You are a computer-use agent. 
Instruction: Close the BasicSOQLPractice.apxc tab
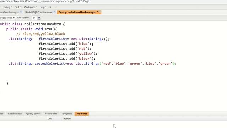pos(54,12)
